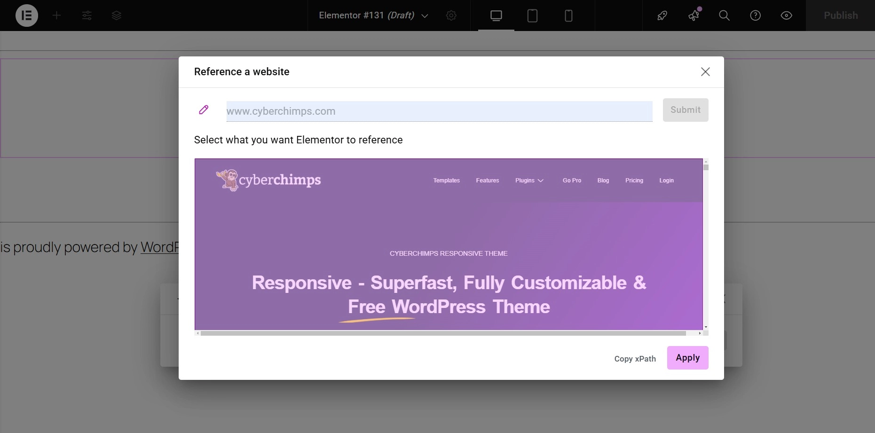Open Pricing in preview navigation

pyautogui.click(x=634, y=181)
